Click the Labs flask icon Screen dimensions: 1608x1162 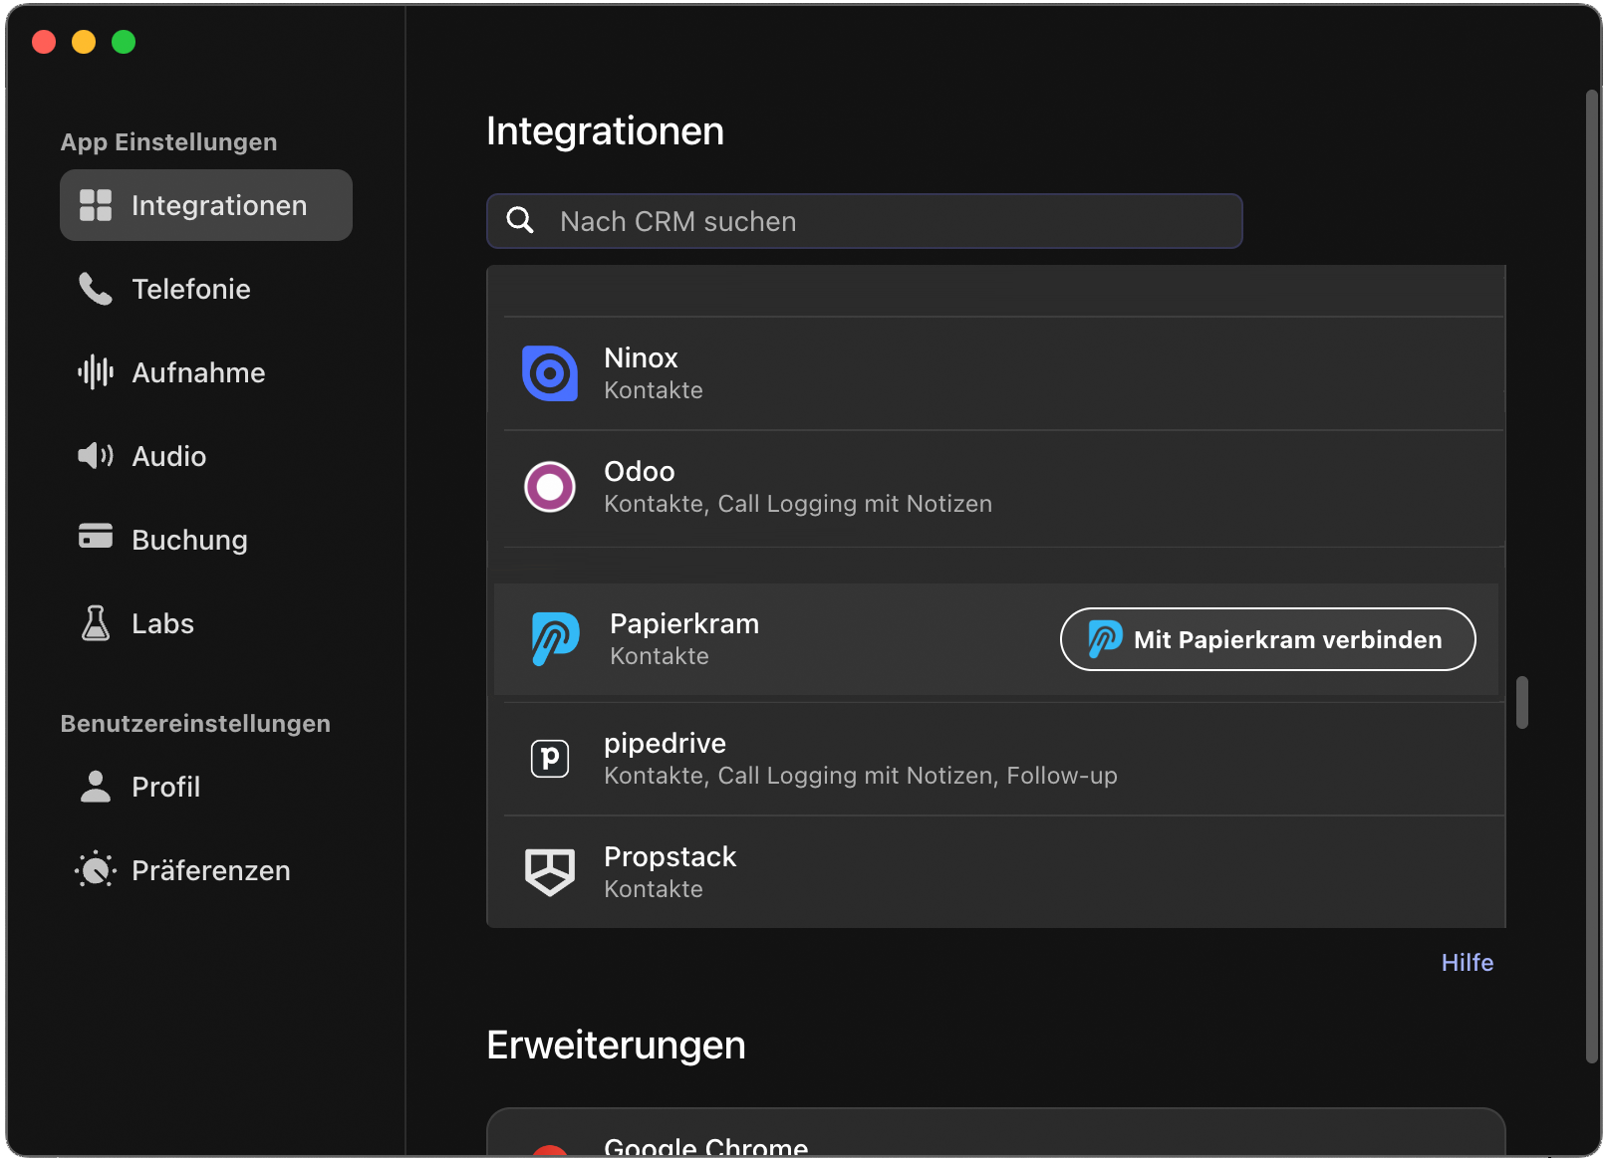[96, 623]
